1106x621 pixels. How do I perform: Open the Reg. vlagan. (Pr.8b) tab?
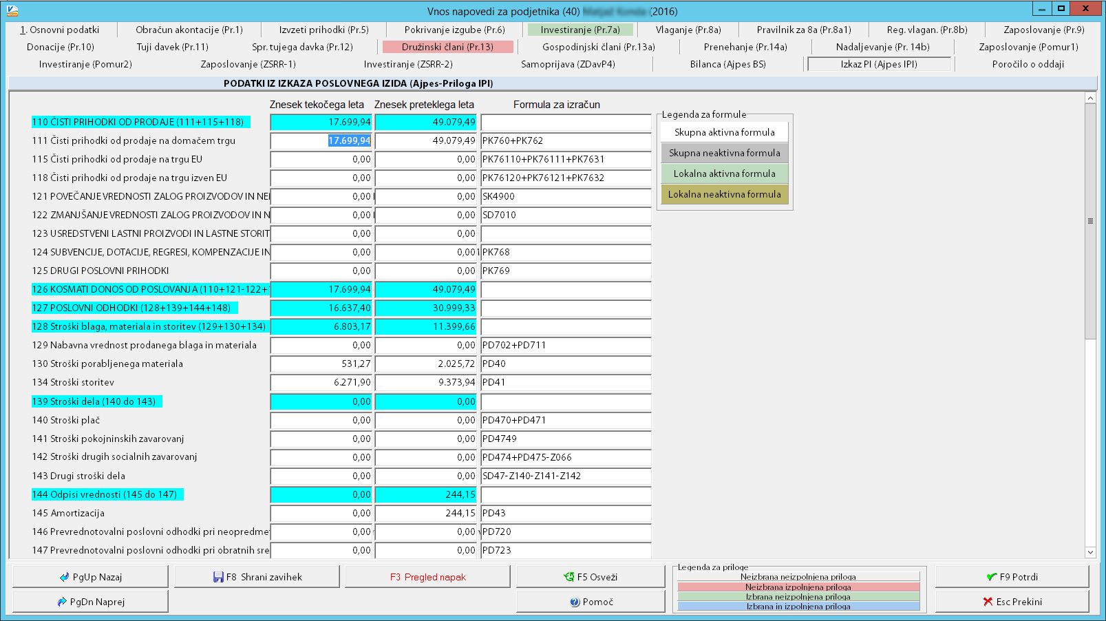pyautogui.click(x=927, y=30)
